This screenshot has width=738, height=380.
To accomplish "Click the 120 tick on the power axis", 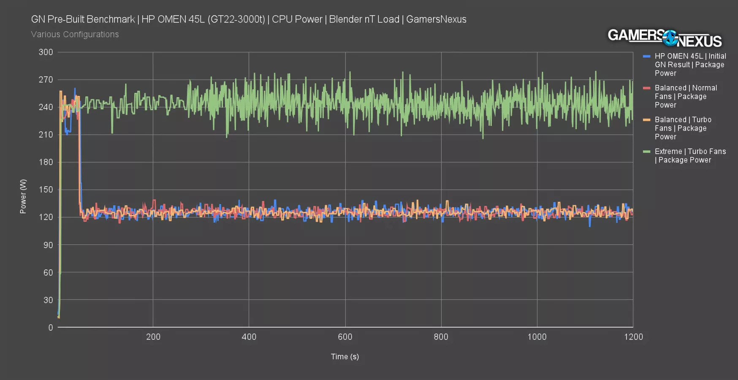I will 46,217.
